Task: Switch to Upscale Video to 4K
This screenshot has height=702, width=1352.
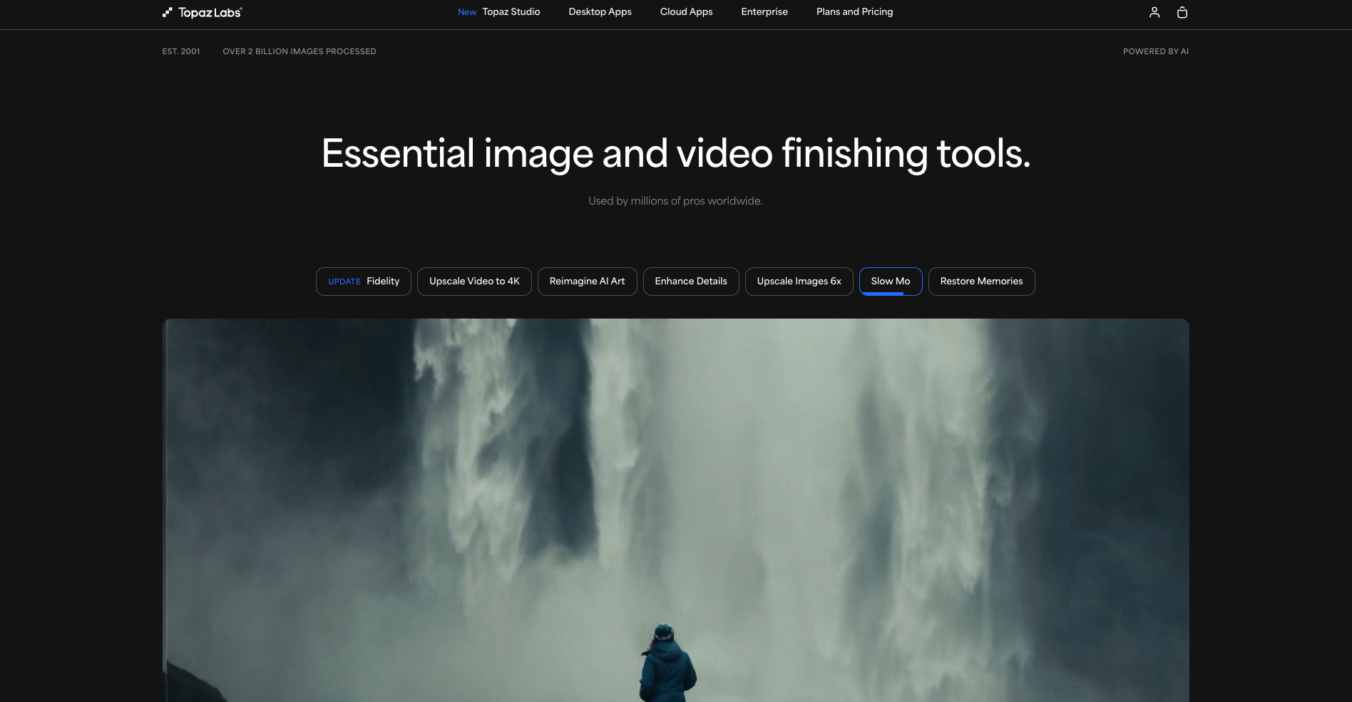Action: pos(473,281)
